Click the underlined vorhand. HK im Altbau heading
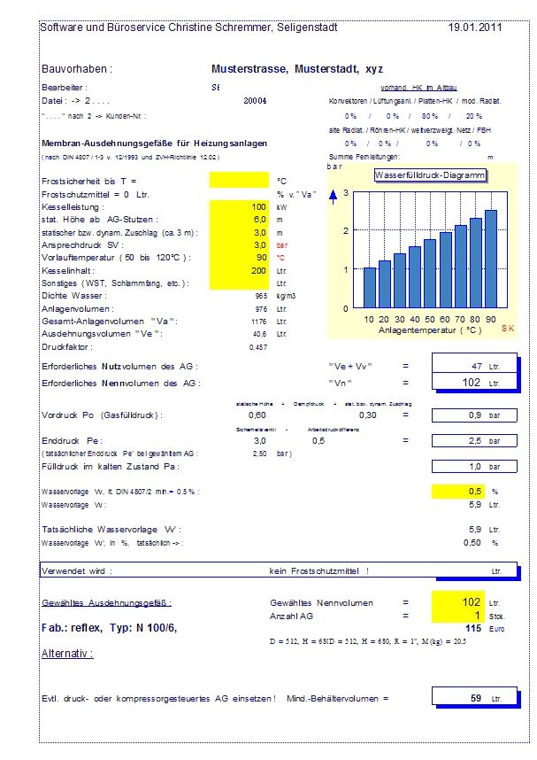This screenshot has height=760, width=537. coord(418,88)
